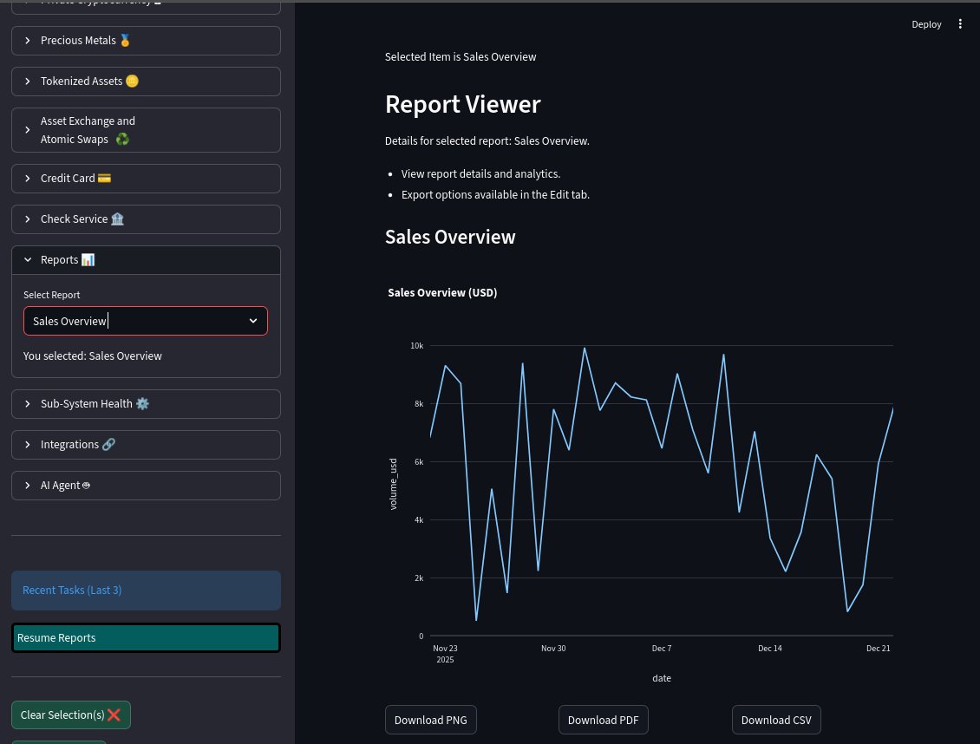Click the Download CSV button
980x744 pixels.
pyautogui.click(x=775, y=720)
